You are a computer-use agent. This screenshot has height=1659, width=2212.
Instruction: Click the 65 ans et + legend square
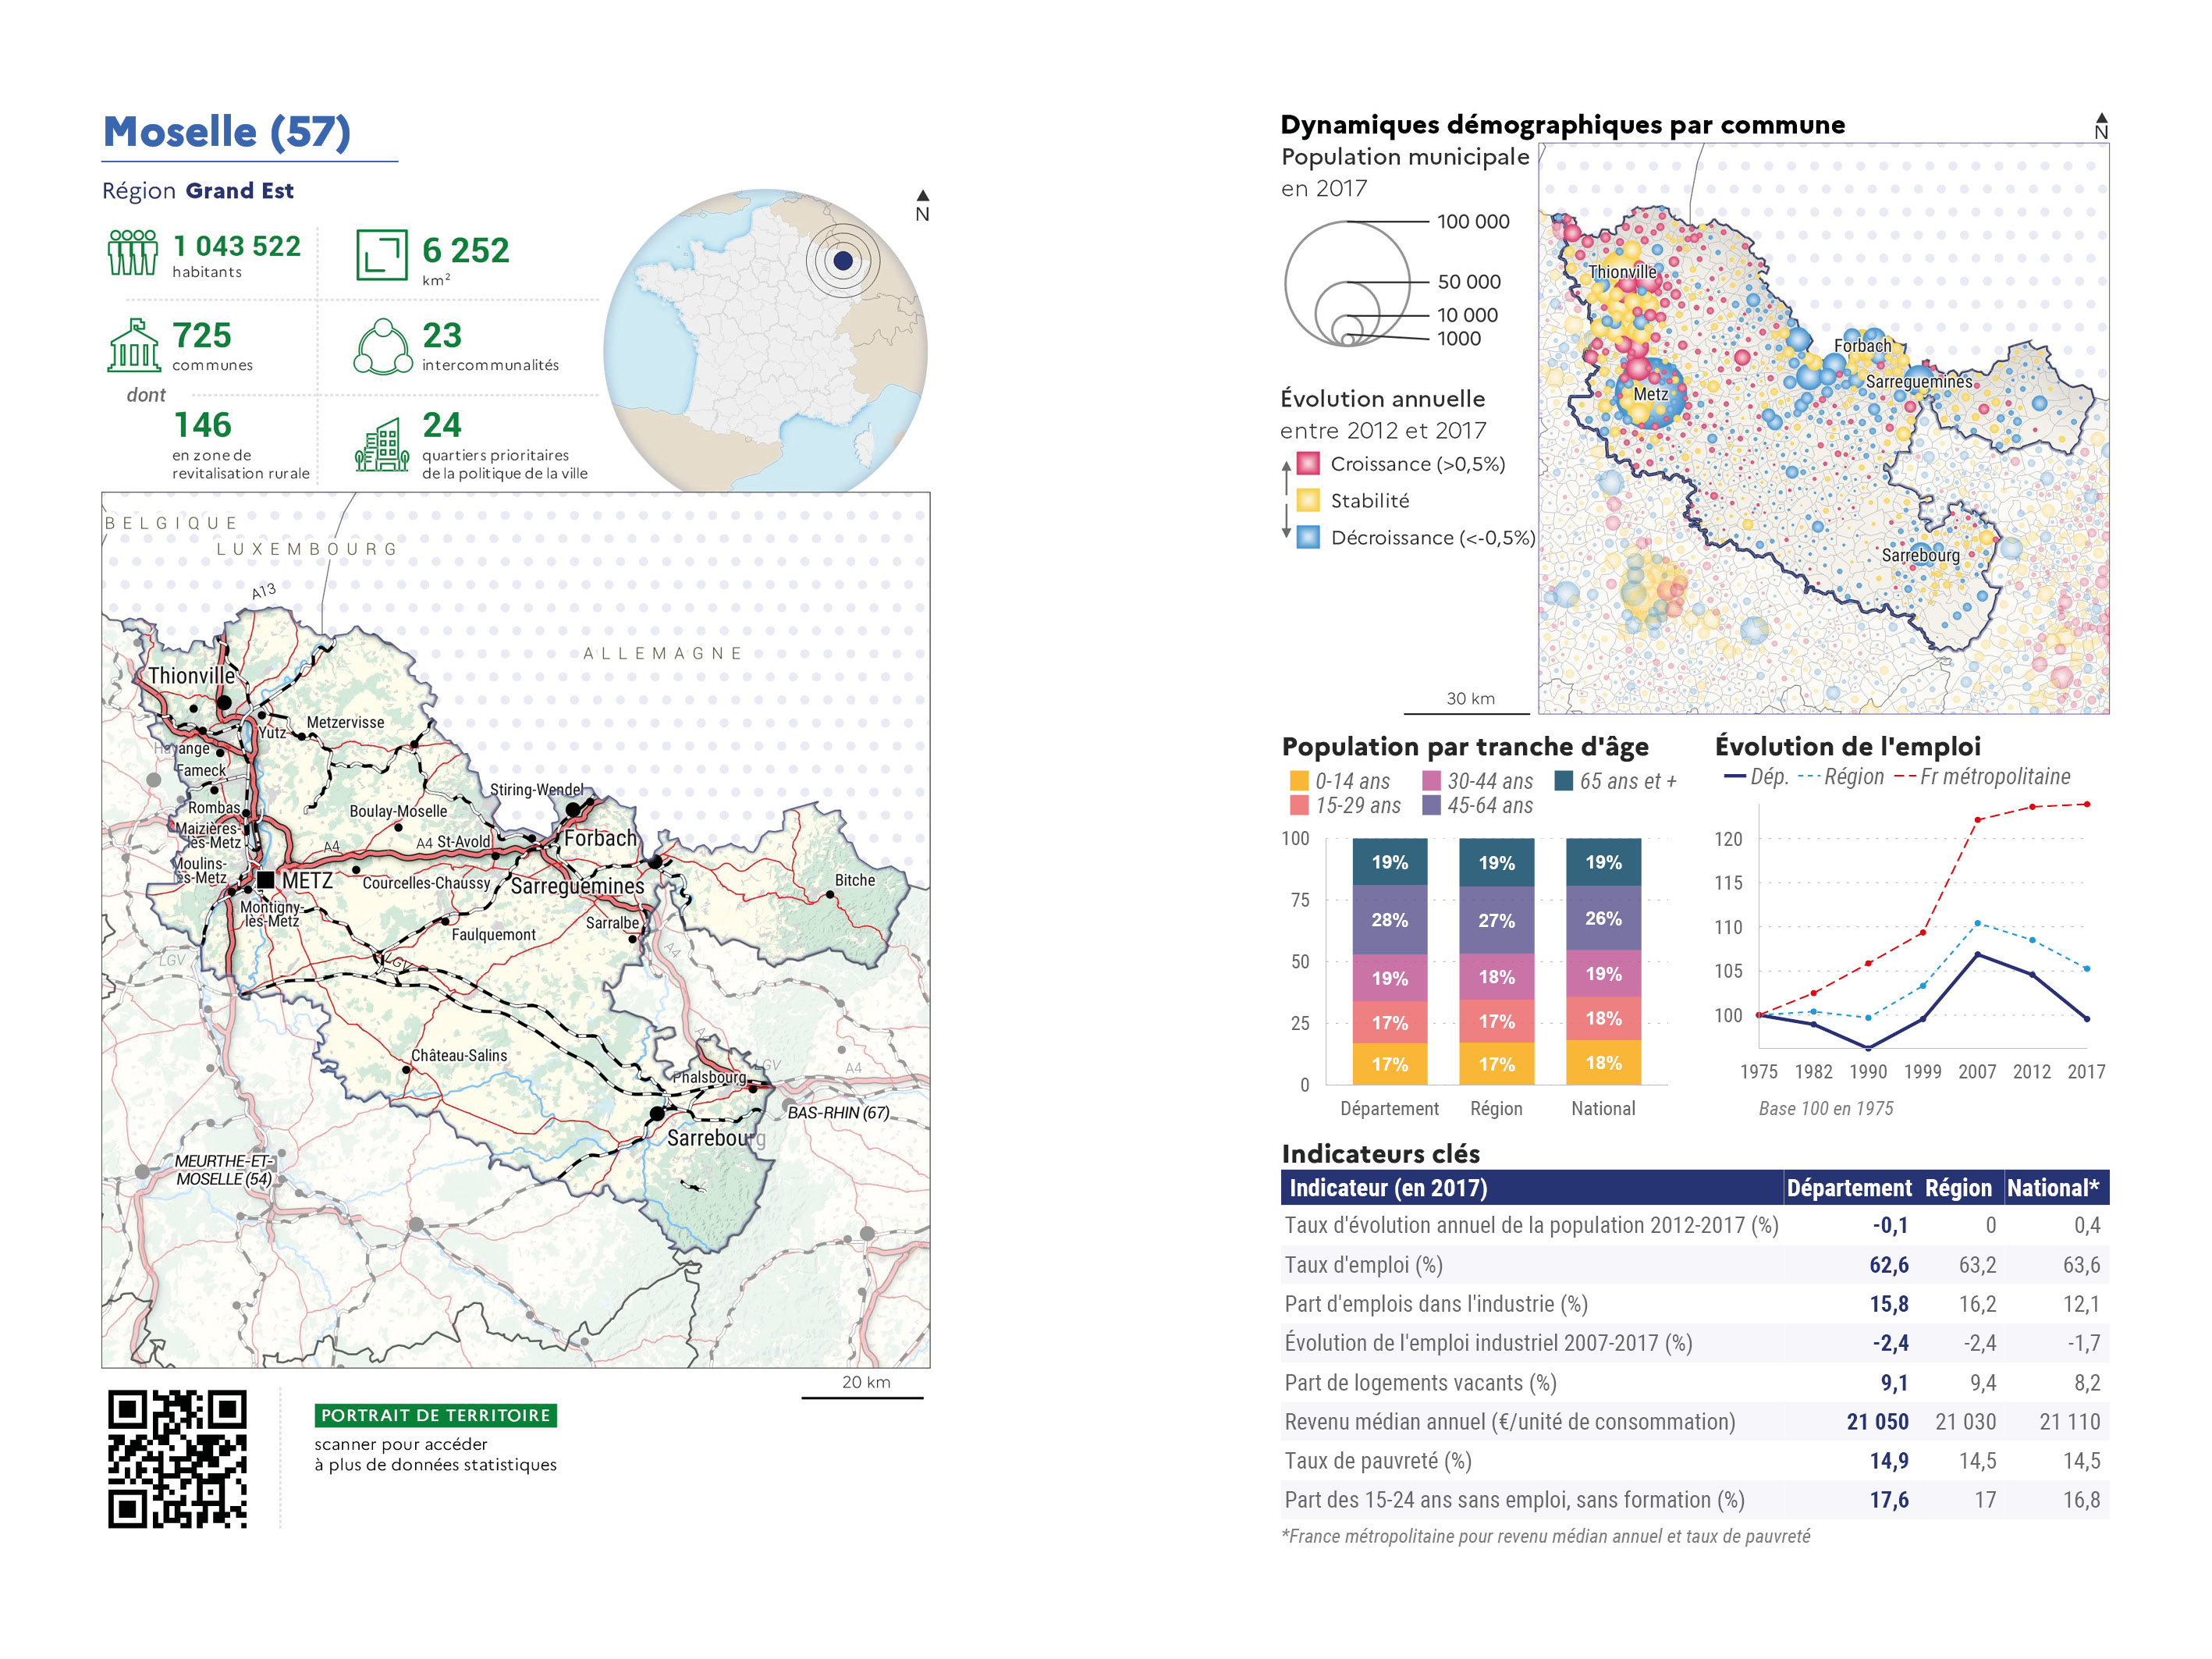coord(1564,781)
